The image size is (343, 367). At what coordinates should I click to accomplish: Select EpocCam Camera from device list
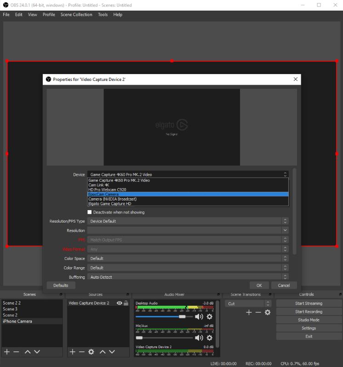tap(188, 194)
